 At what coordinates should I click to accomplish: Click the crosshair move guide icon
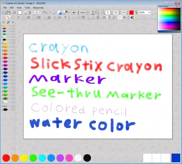74,13
